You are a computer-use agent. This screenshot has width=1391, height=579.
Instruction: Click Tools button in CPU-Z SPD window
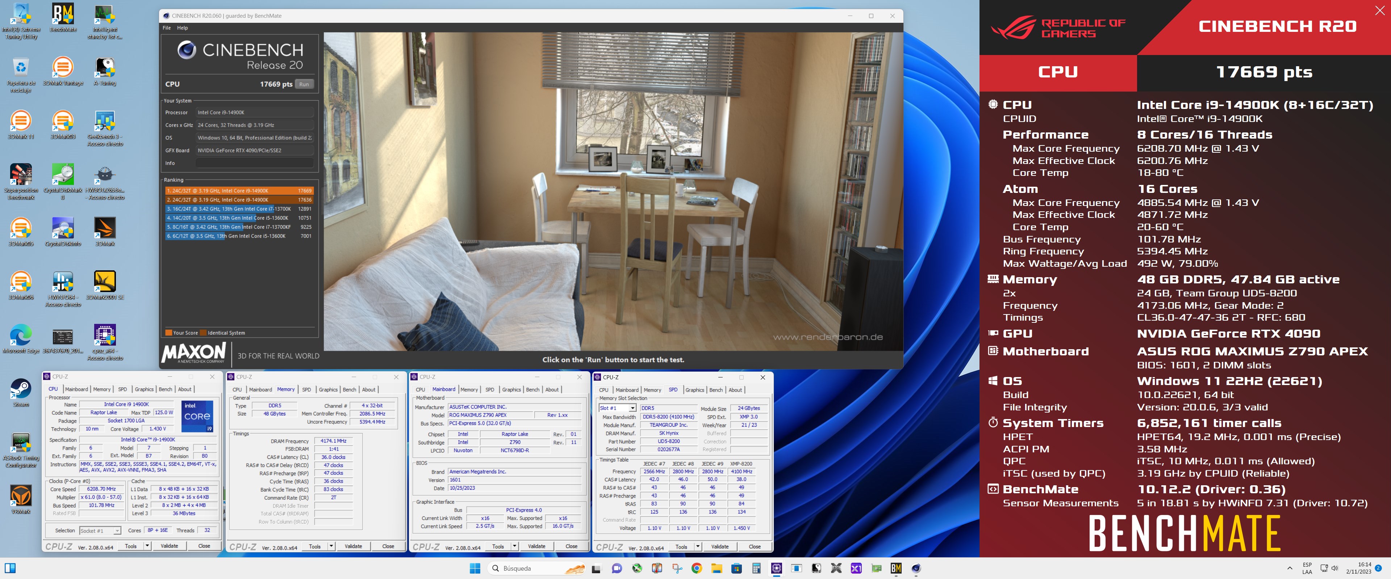[x=681, y=547]
